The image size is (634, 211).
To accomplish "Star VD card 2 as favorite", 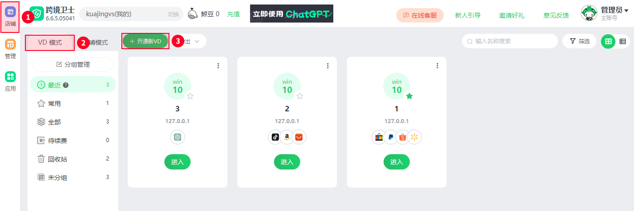I will pos(300,96).
